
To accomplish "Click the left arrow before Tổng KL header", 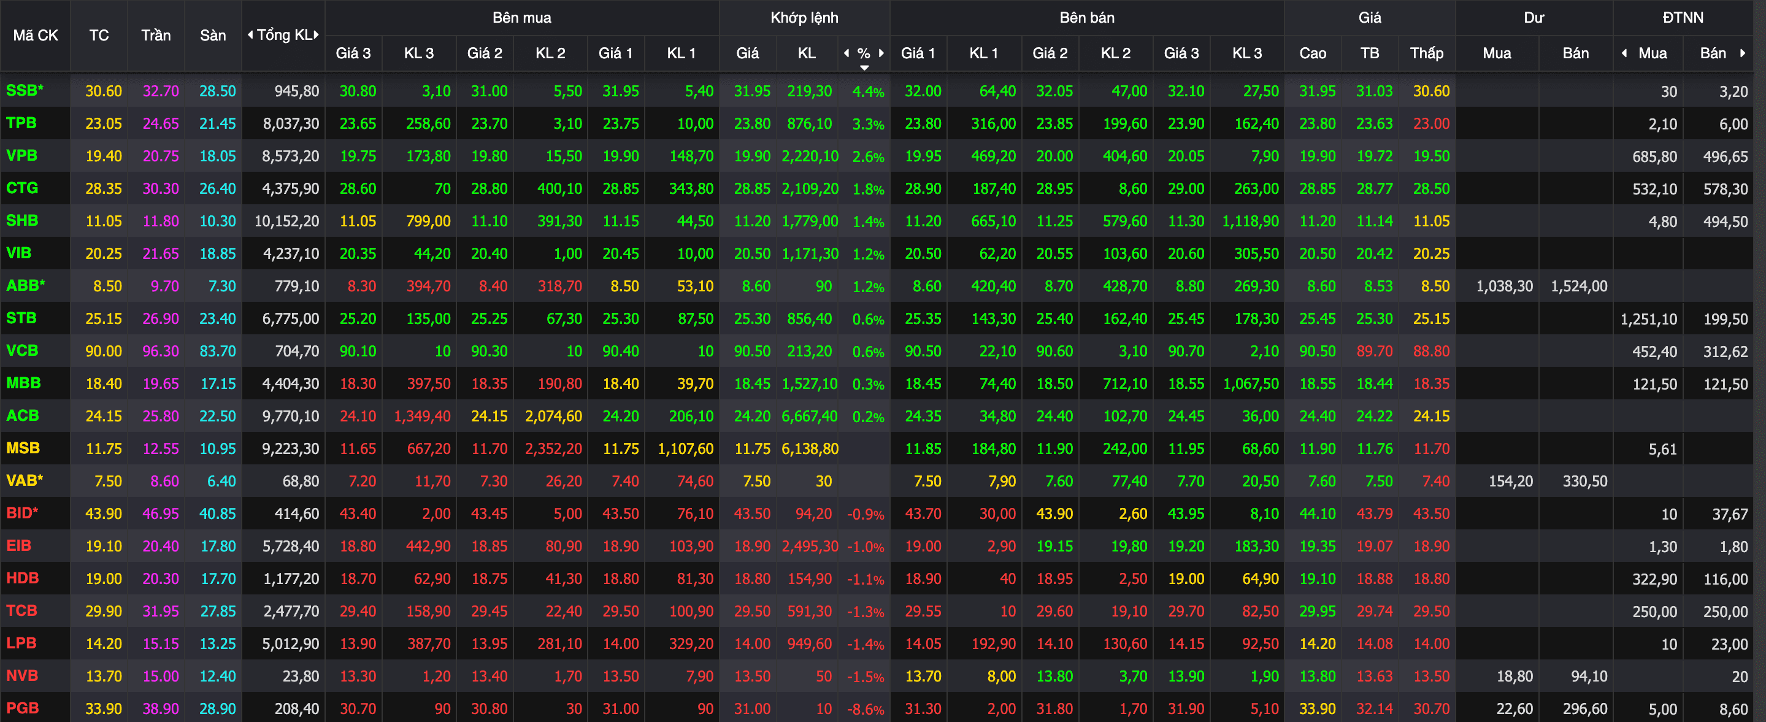I will tap(250, 35).
